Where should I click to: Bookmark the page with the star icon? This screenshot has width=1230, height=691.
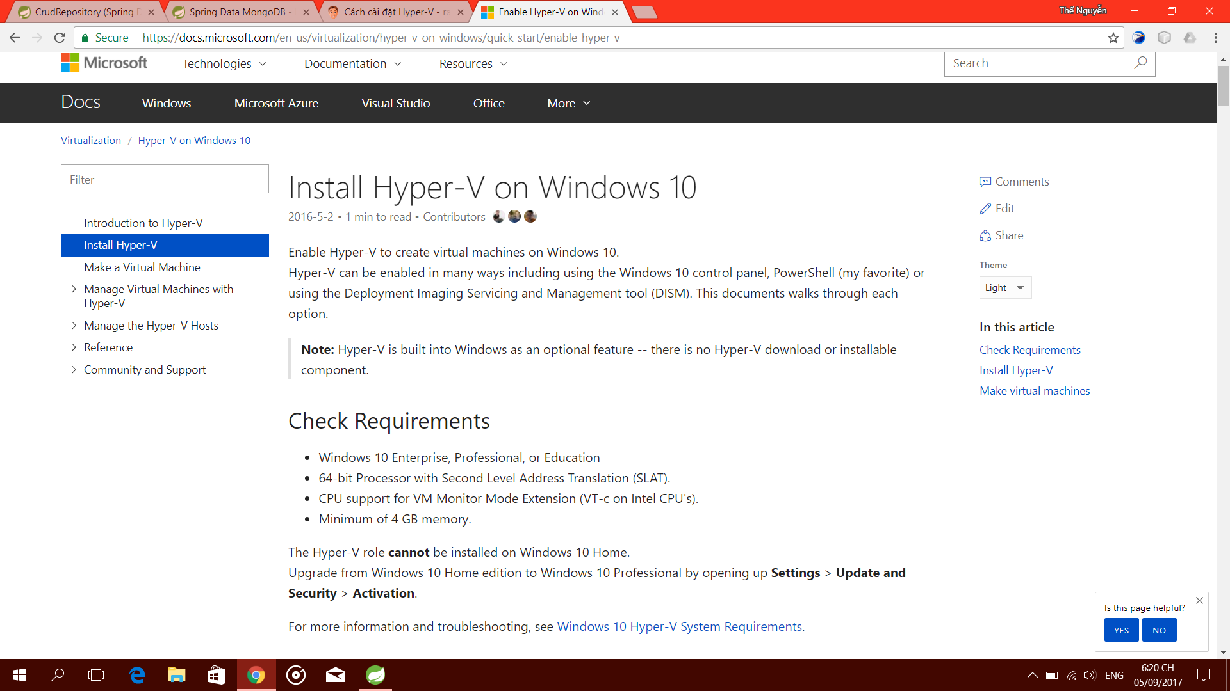click(1113, 38)
